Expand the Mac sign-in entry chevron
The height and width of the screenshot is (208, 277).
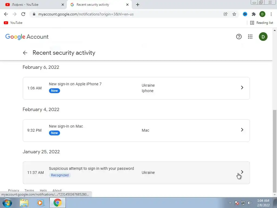(x=242, y=130)
